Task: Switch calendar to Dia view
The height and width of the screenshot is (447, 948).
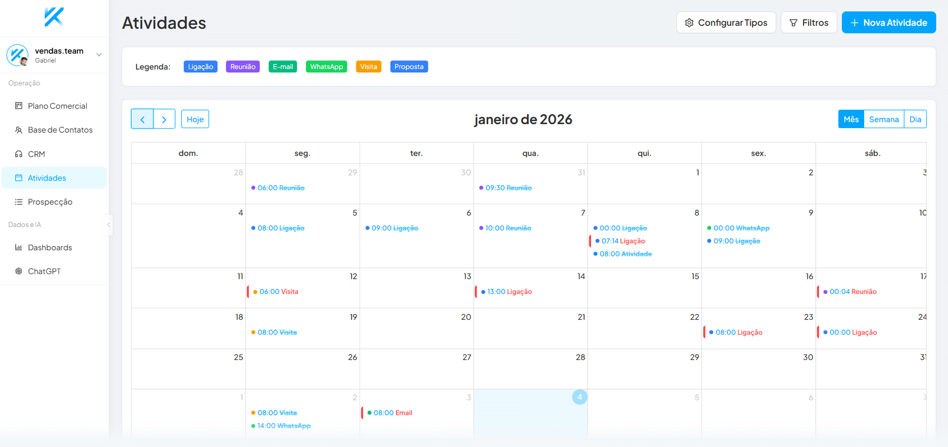Action: pos(915,120)
